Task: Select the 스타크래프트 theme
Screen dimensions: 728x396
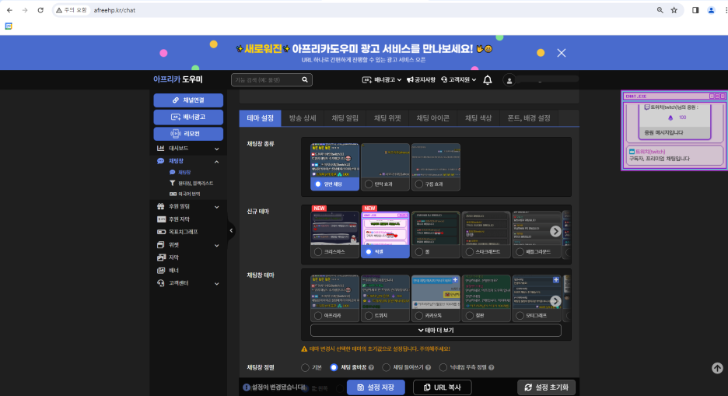Action: (x=486, y=234)
